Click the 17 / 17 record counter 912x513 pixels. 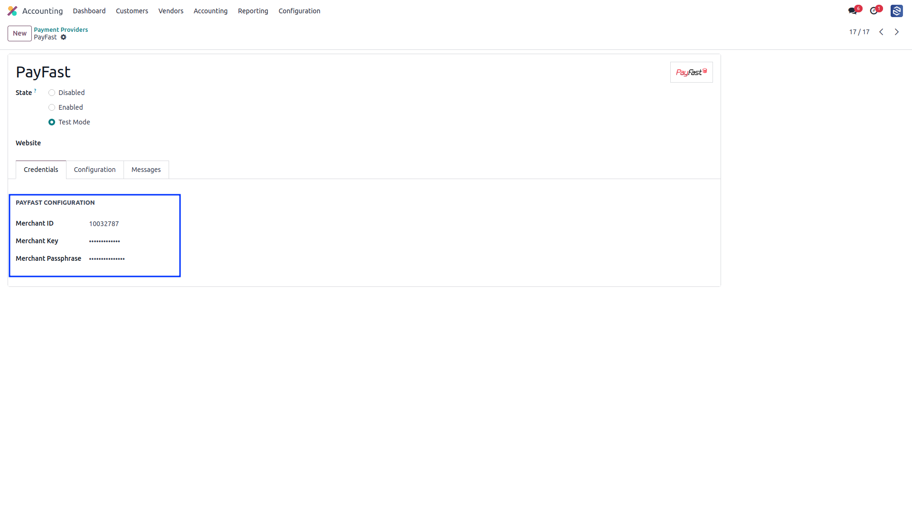pyautogui.click(x=859, y=32)
